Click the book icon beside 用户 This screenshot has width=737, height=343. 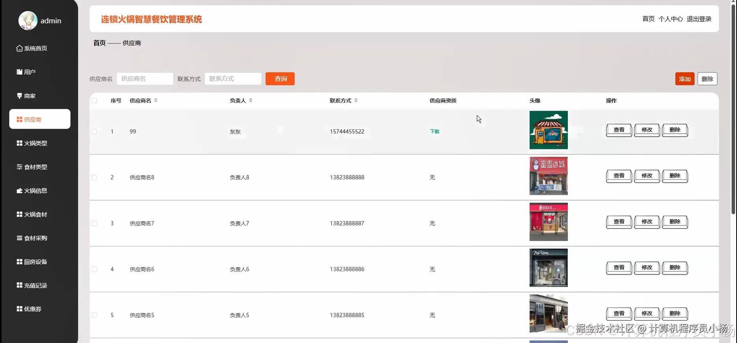pos(19,72)
